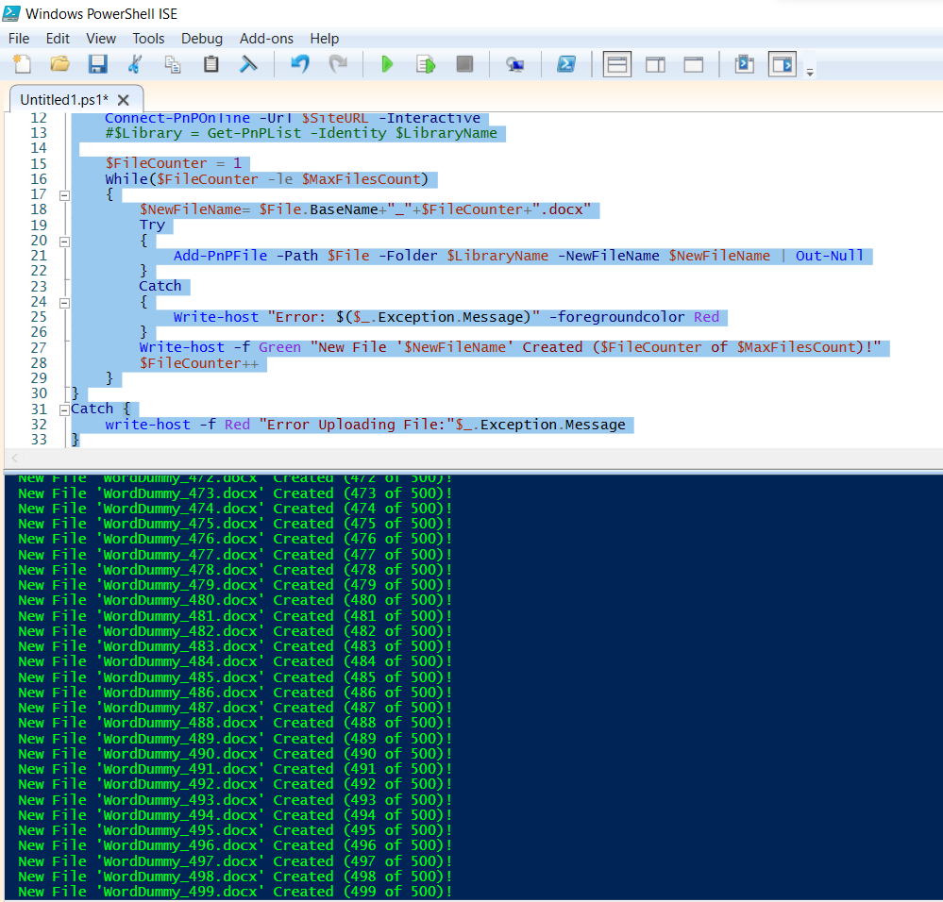Toggle Show Script Pane Top layout
943x902 pixels.
click(x=616, y=63)
